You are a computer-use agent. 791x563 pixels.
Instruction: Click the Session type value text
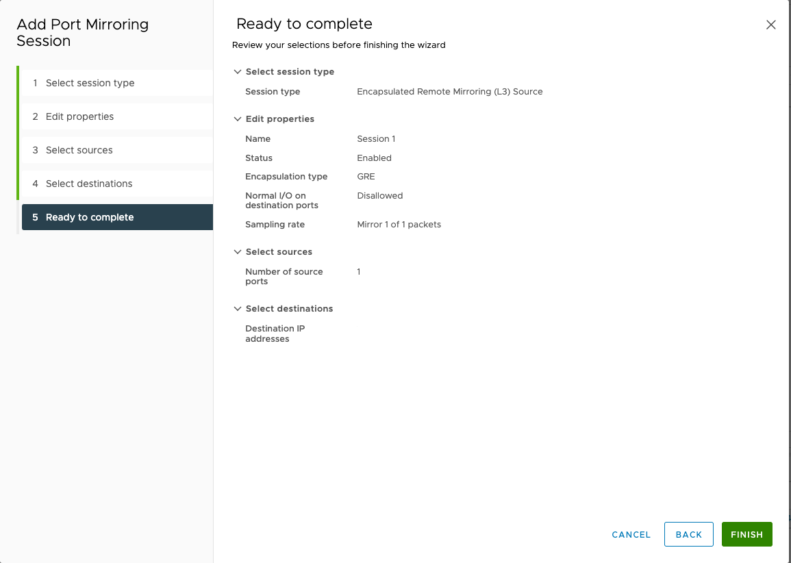(449, 91)
